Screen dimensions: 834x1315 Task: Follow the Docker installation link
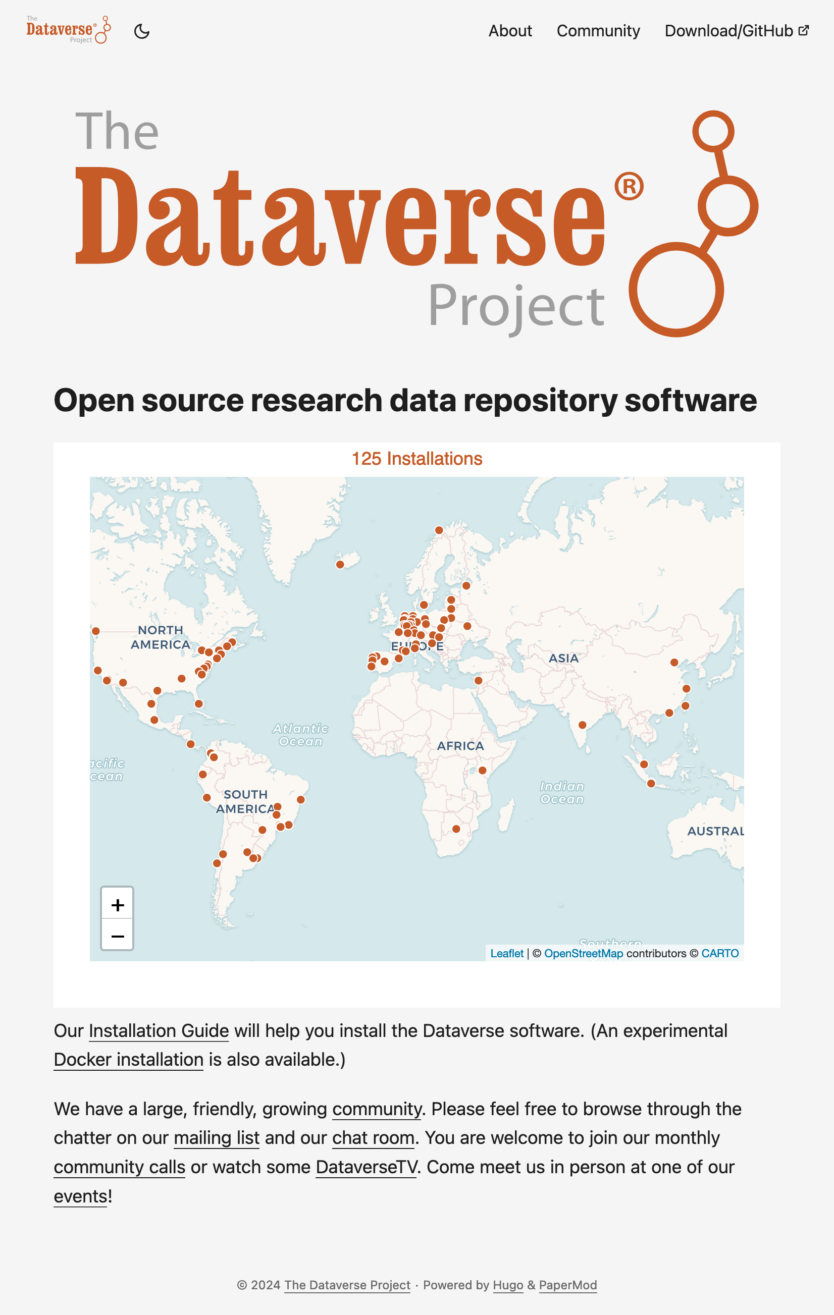point(128,1060)
